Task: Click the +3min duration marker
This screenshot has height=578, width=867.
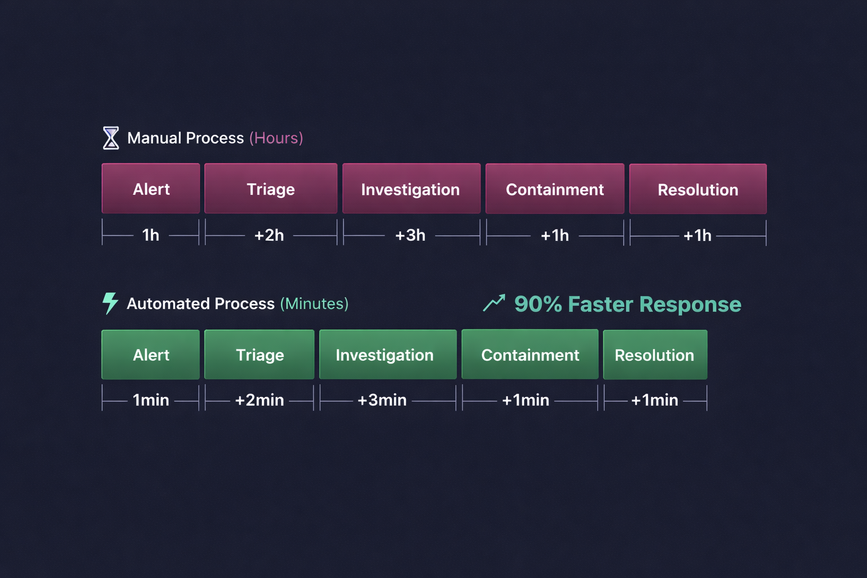Action: point(382,400)
